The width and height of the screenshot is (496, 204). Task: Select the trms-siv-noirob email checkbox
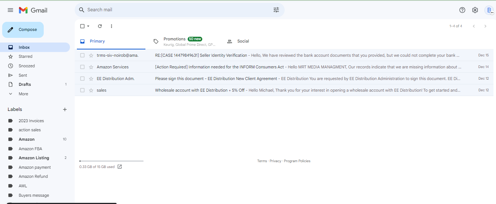[x=82, y=55]
